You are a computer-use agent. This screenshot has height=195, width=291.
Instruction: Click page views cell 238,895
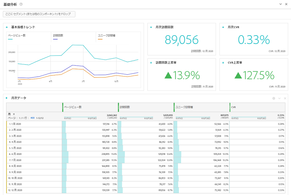point(106,154)
